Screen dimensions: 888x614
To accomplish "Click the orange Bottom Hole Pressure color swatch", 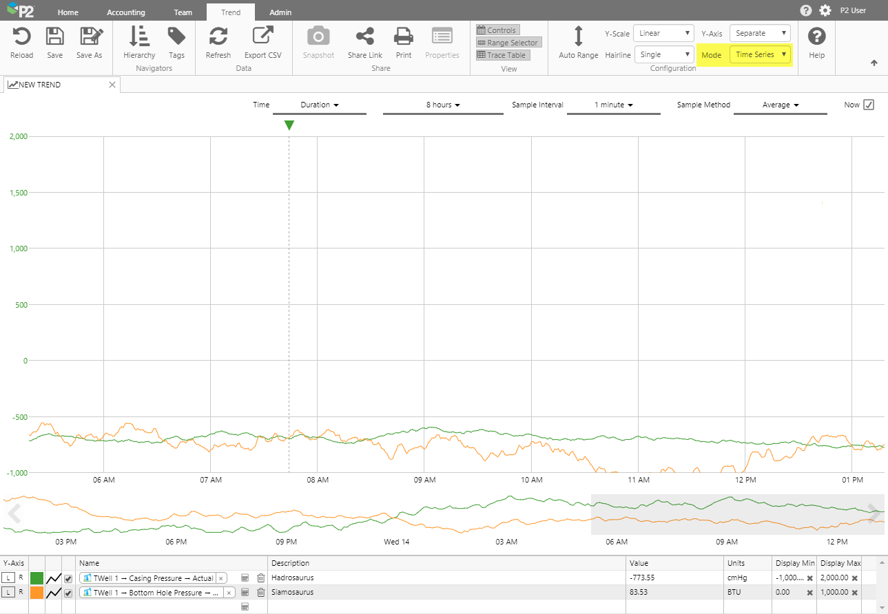I will coord(37,593).
